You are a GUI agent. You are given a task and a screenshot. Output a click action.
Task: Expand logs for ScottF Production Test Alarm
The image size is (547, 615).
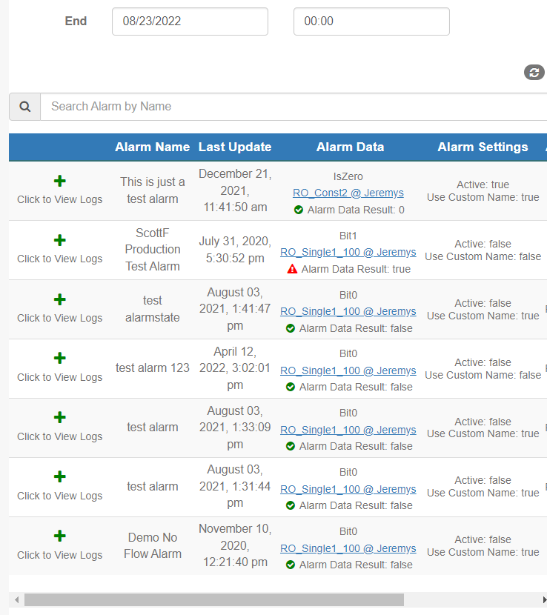coord(59,240)
